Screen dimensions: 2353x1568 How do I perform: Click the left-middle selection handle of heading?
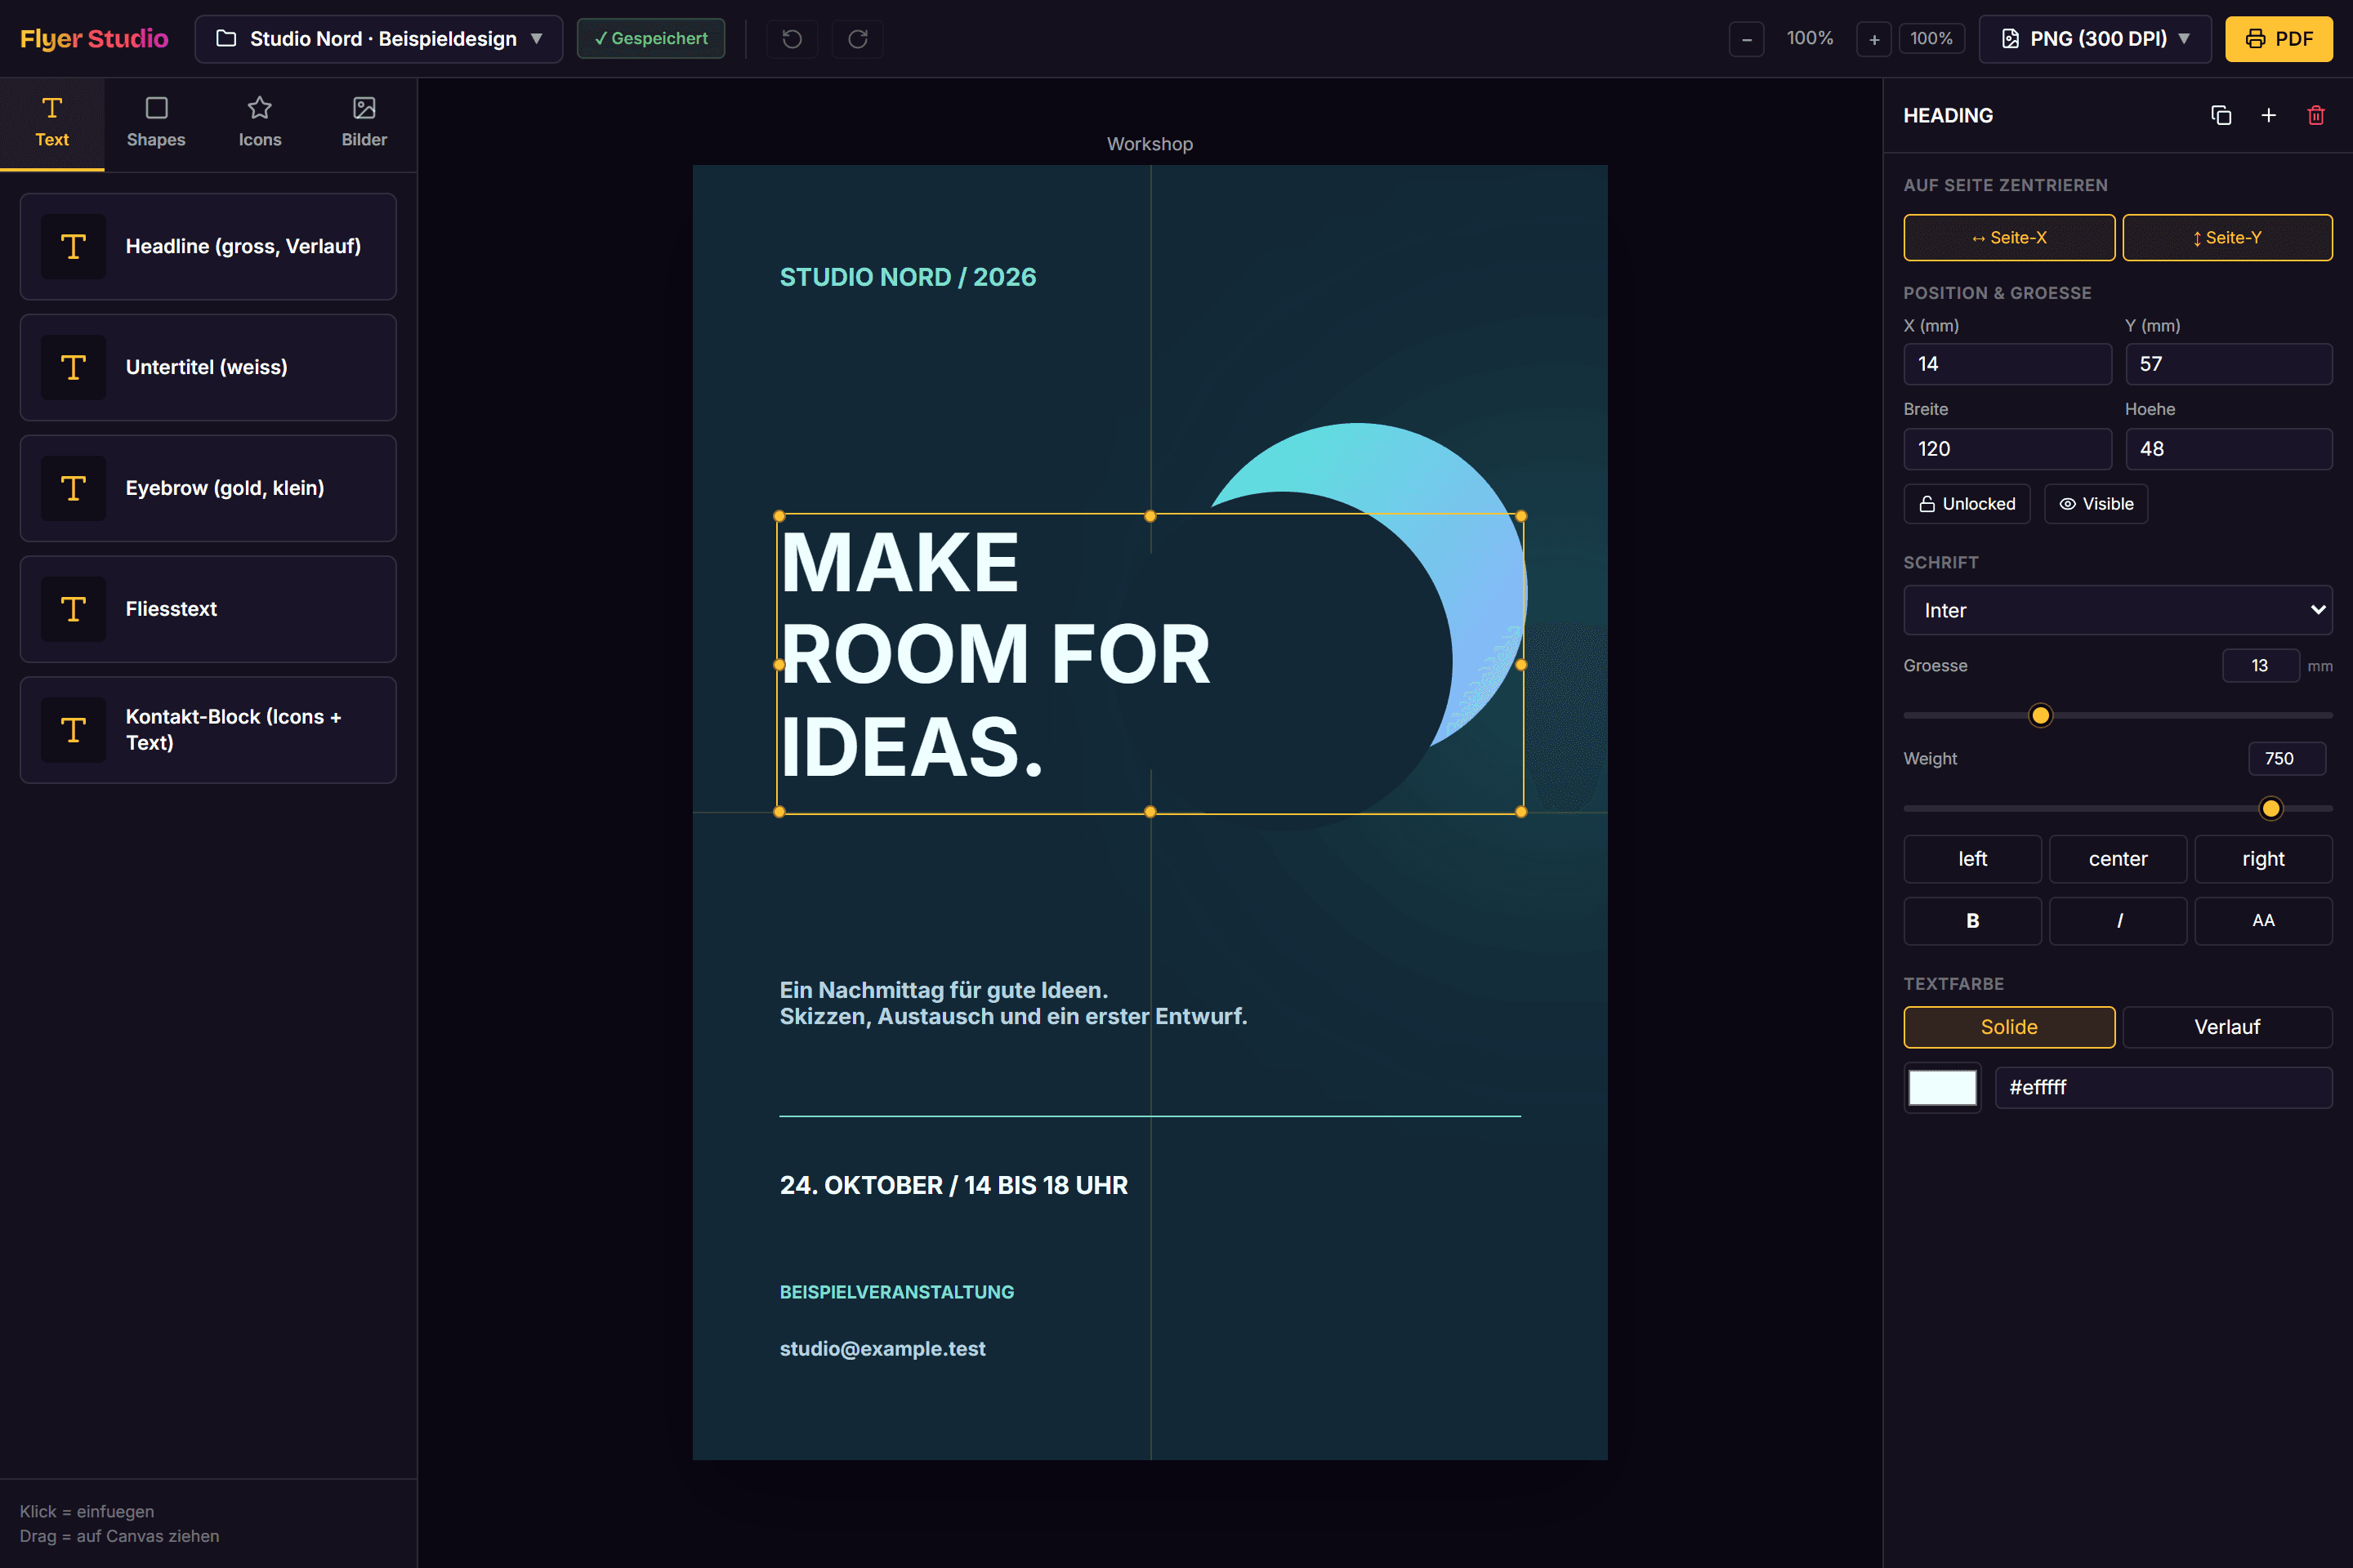pos(779,664)
